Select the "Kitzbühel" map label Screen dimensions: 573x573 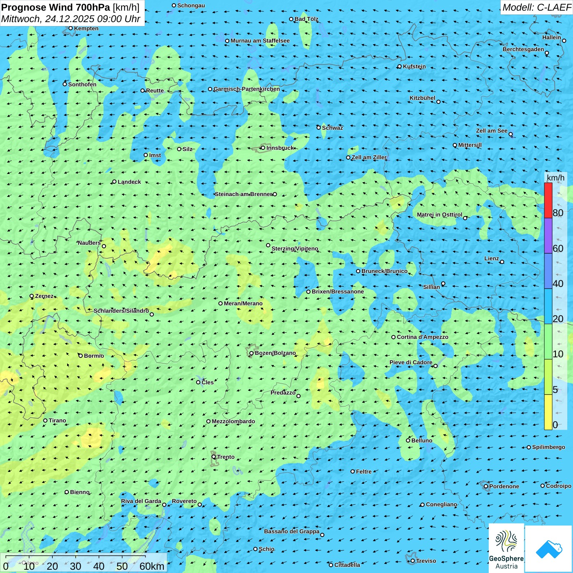click(422, 98)
